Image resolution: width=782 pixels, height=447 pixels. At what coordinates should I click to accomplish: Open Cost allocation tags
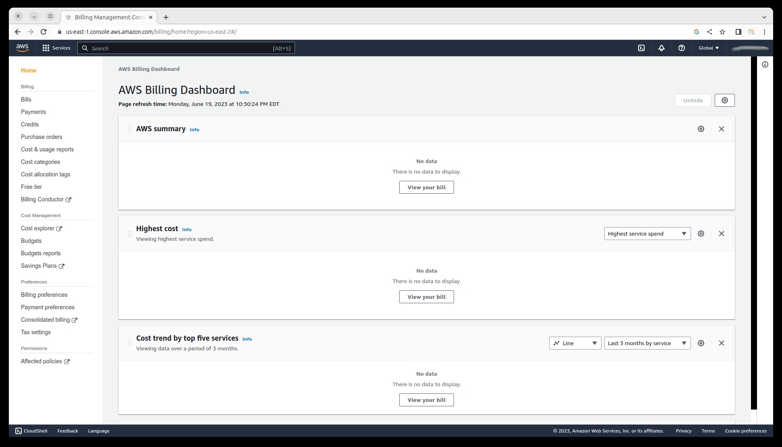pyautogui.click(x=46, y=174)
